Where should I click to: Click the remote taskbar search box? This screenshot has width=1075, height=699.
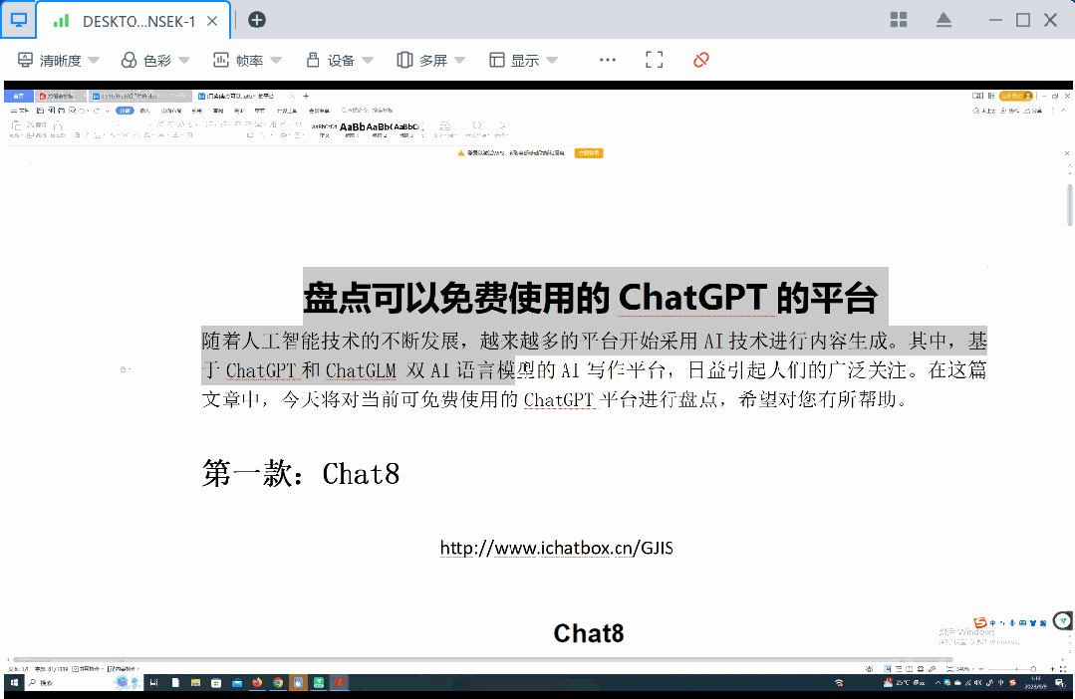84,682
